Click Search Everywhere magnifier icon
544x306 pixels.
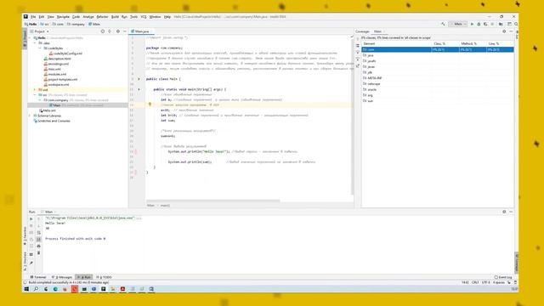coord(516,24)
